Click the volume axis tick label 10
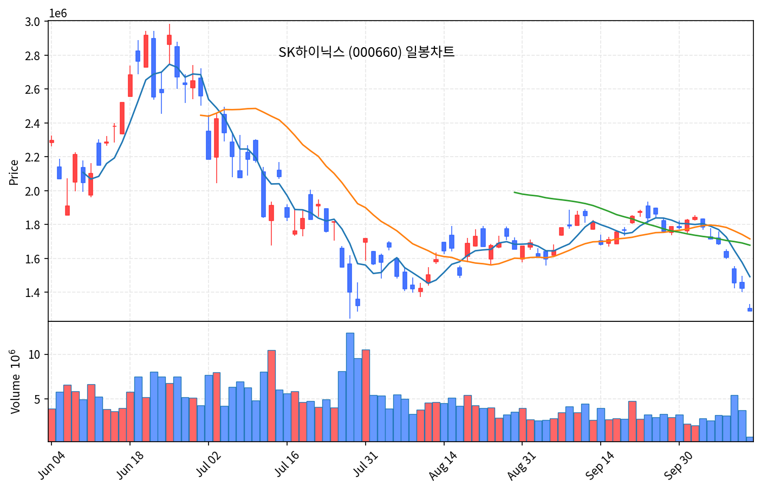This screenshot has width=761, height=491. [x=35, y=355]
